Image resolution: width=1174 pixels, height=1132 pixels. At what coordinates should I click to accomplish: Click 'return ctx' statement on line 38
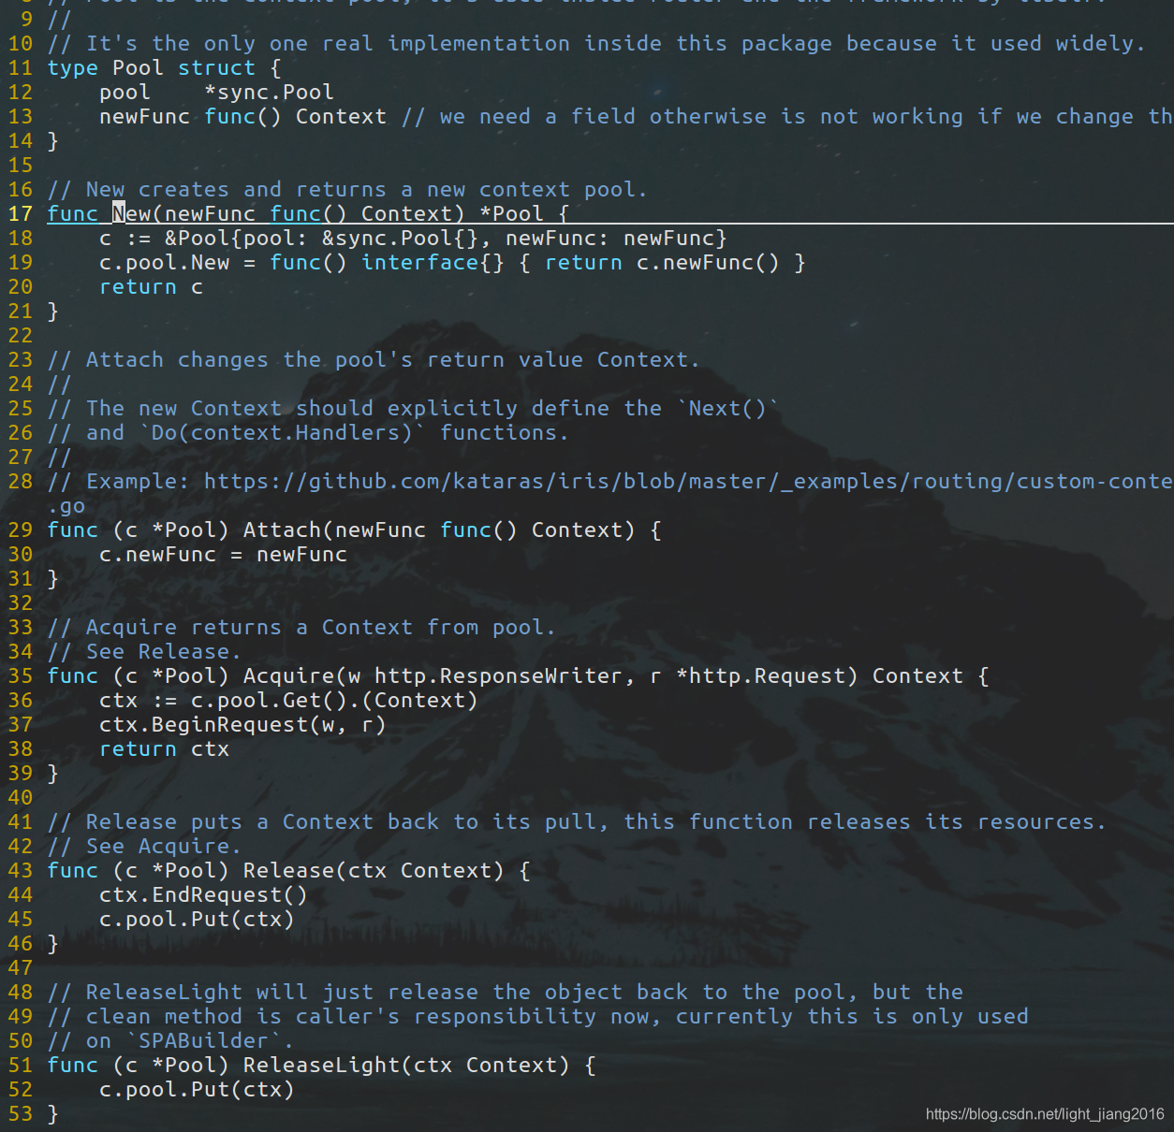[x=164, y=748]
